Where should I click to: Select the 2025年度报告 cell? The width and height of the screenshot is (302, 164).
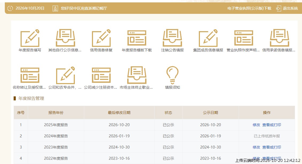pyautogui.click(x=56, y=125)
